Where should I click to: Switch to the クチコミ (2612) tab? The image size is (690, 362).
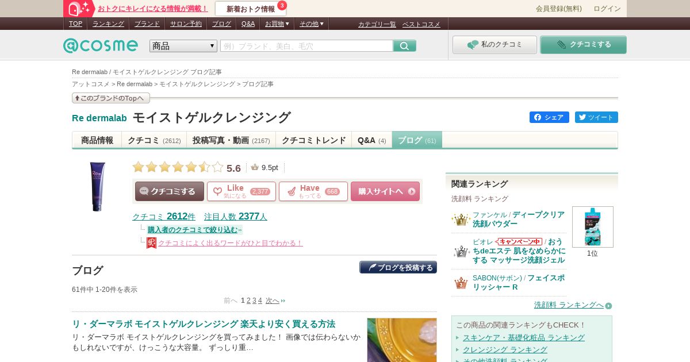[x=154, y=140]
